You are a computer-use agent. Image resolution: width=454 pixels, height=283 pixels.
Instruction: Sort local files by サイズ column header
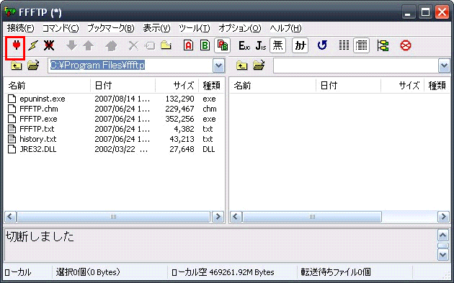pyautogui.click(x=177, y=86)
